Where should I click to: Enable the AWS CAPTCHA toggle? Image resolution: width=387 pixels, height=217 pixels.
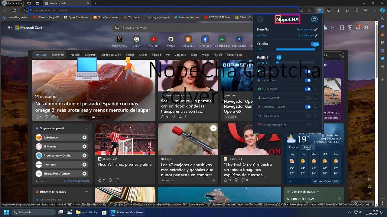307,98
